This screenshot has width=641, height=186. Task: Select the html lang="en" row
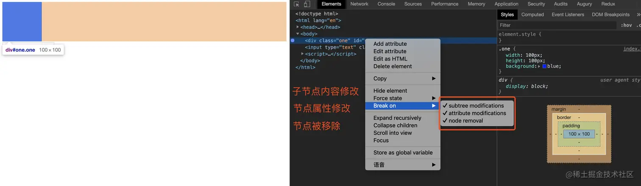click(x=318, y=20)
